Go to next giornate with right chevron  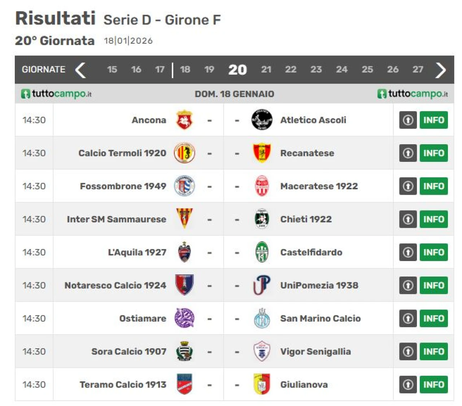440,70
